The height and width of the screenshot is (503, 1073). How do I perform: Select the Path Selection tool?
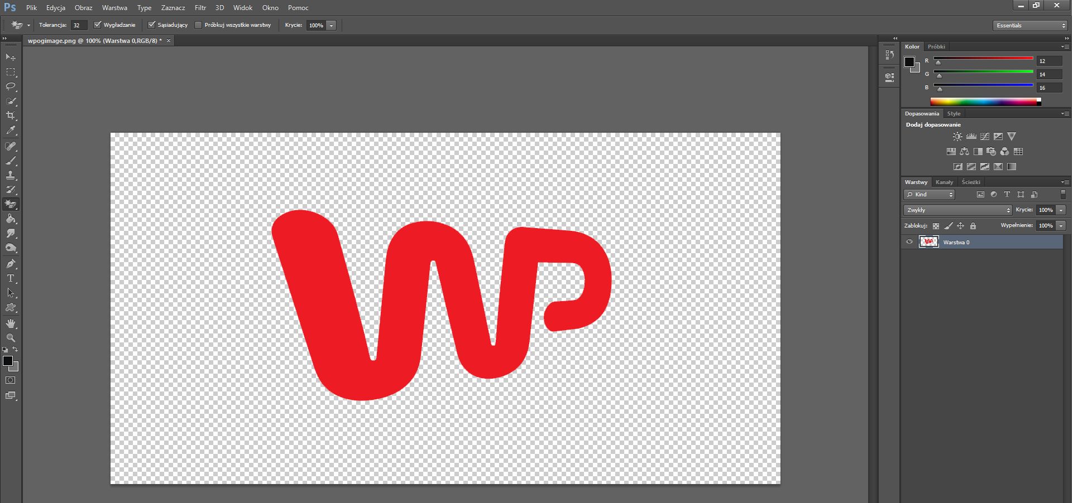pos(11,293)
